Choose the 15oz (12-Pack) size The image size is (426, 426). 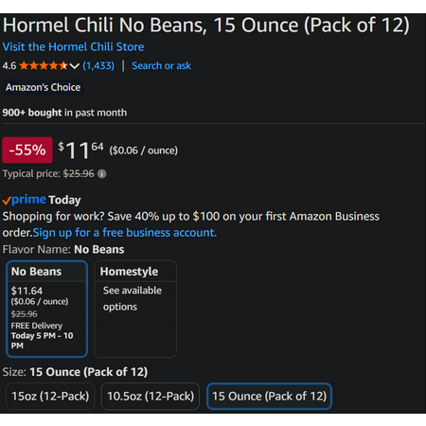click(50, 396)
